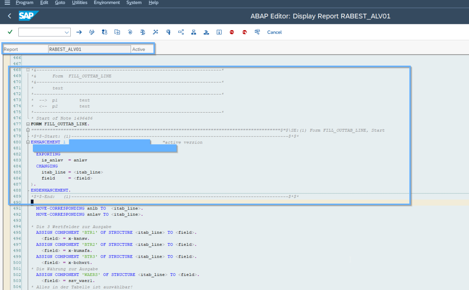Collapse the ENHANCEMENT block at line 480

[28, 142]
